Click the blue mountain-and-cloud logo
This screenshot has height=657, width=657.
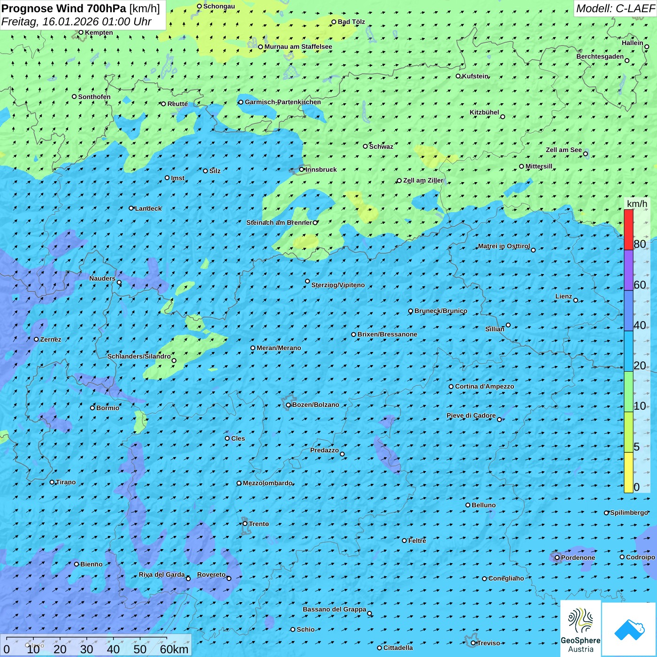tap(629, 629)
